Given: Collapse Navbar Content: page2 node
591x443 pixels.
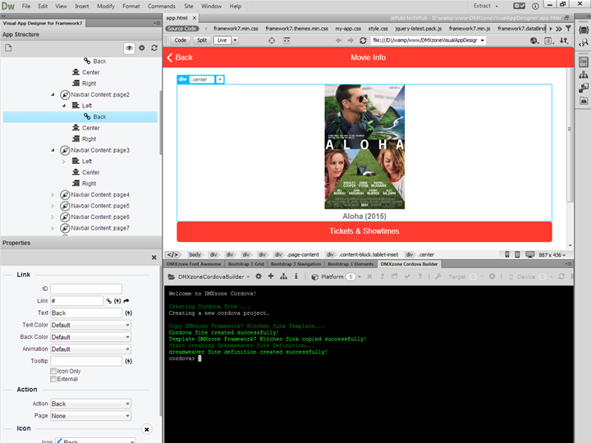Looking at the screenshot, I should 53,94.
